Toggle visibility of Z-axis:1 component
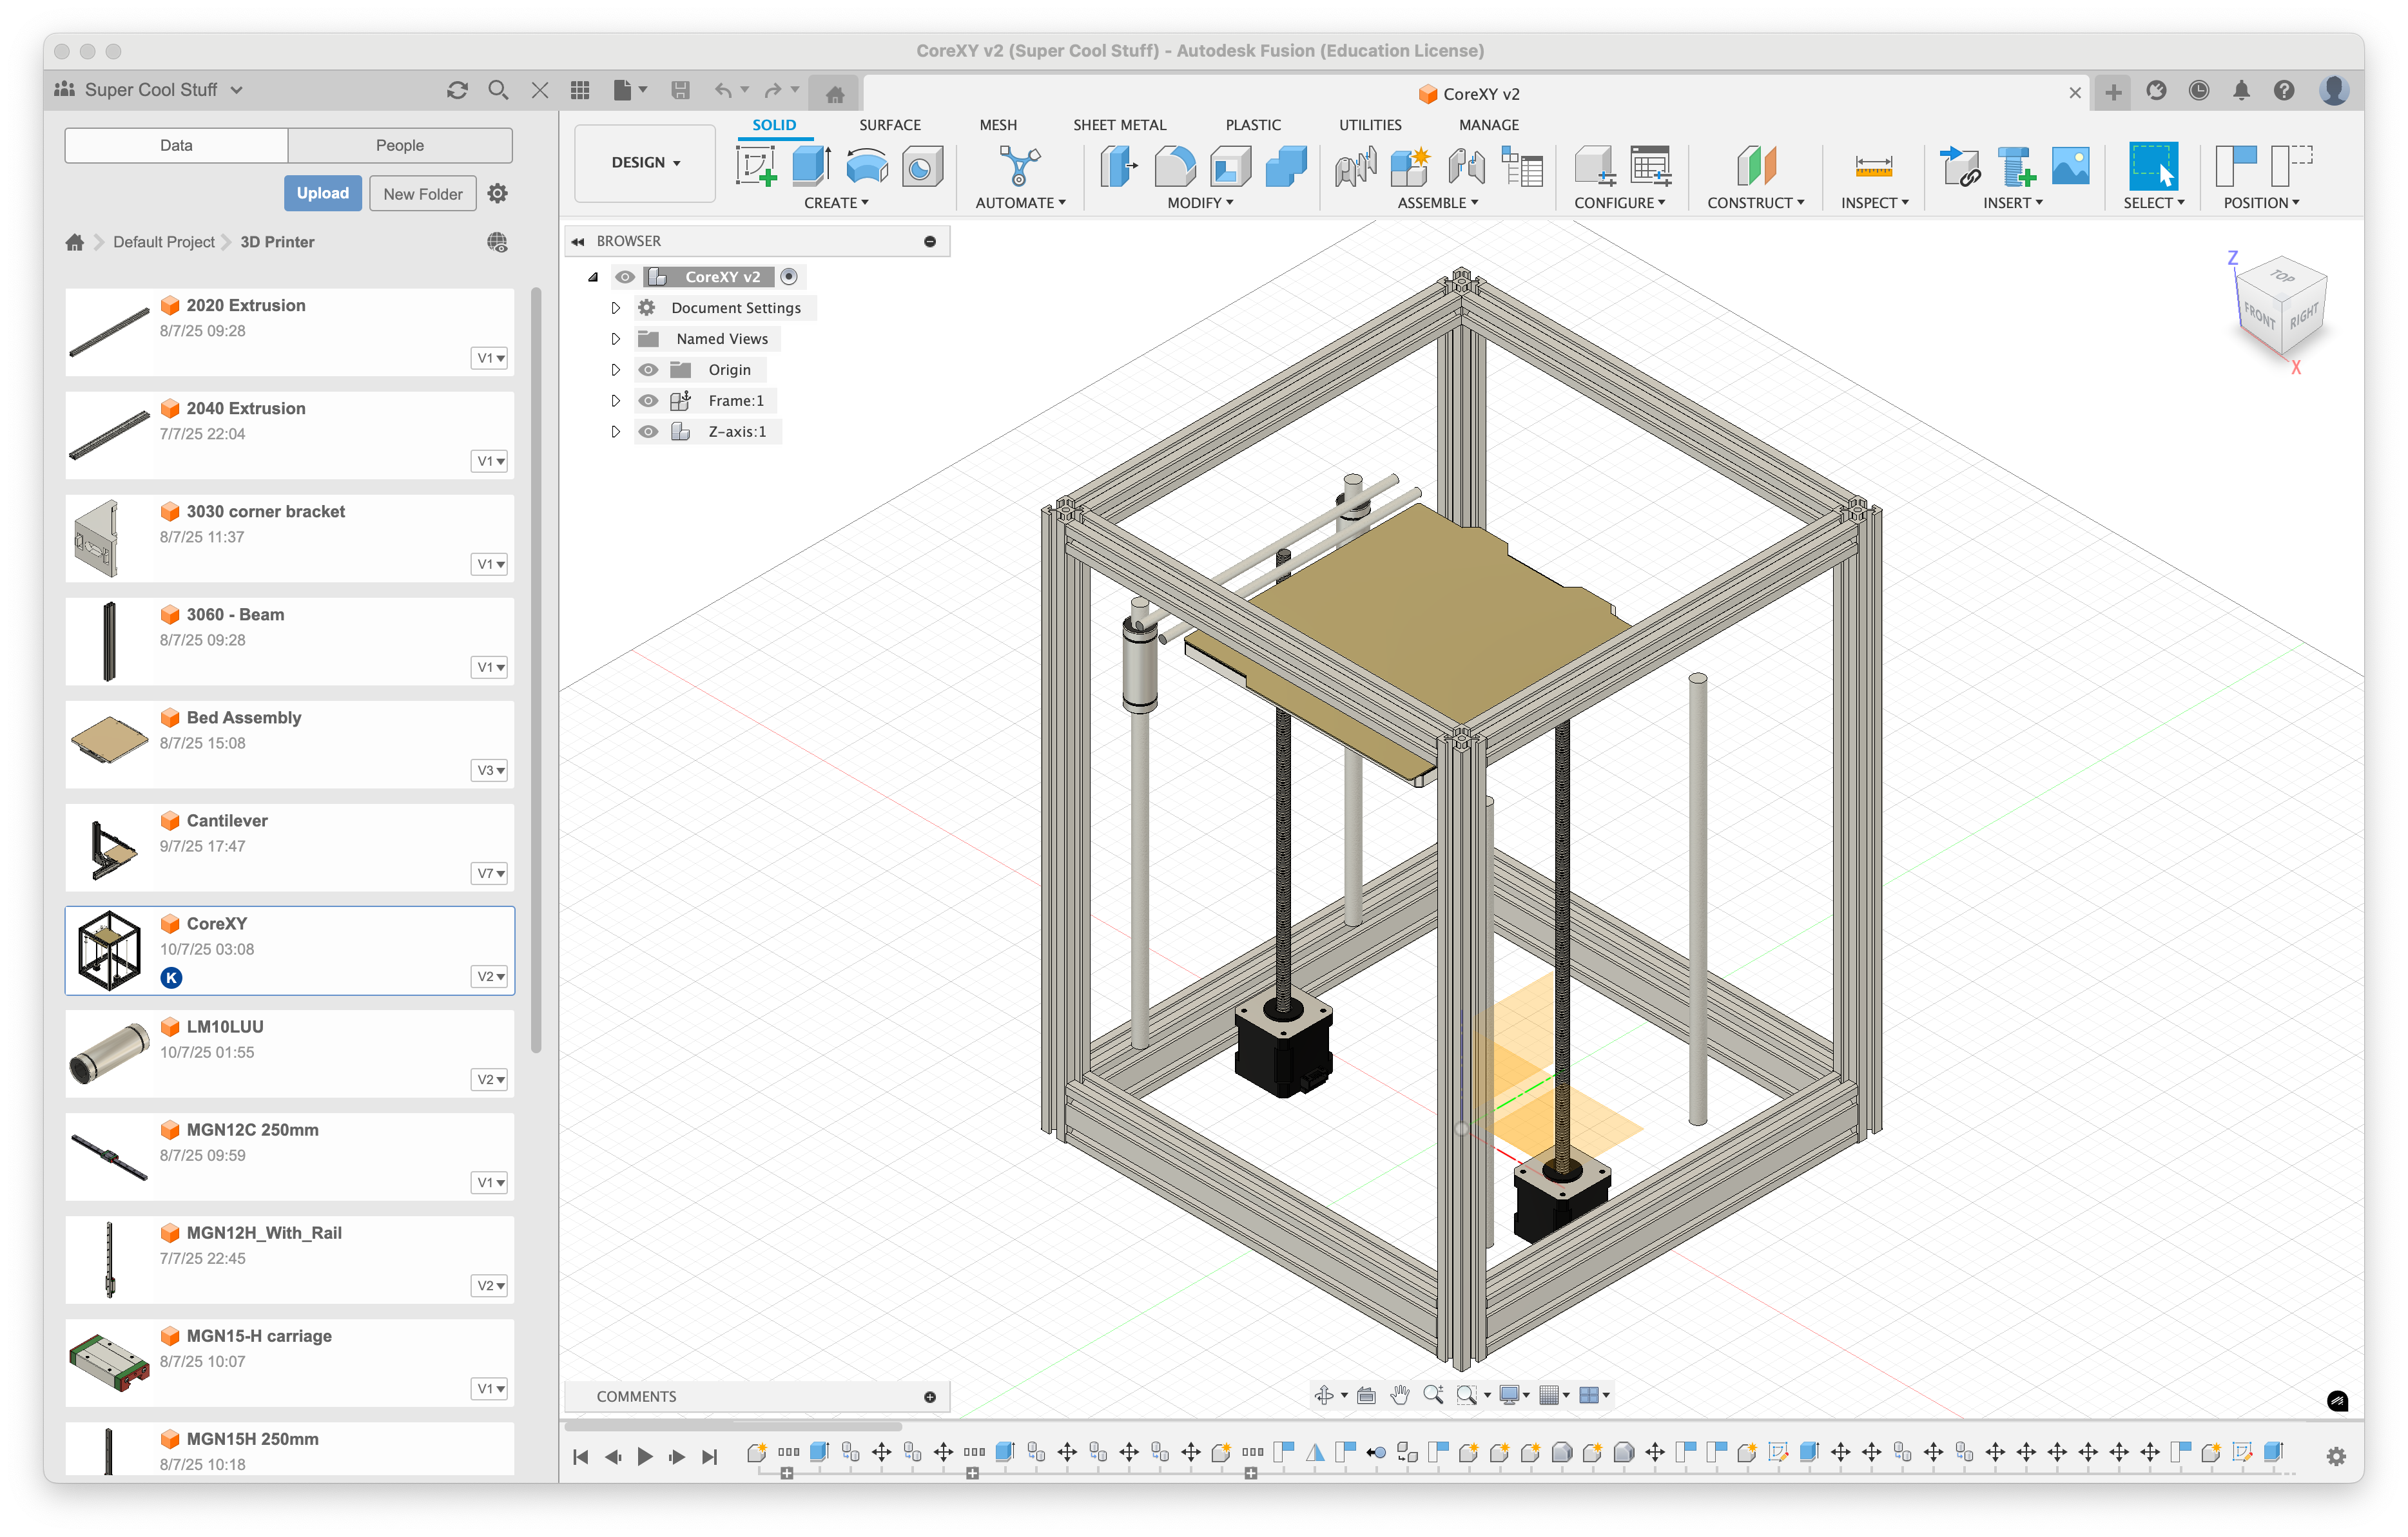 click(x=648, y=432)
